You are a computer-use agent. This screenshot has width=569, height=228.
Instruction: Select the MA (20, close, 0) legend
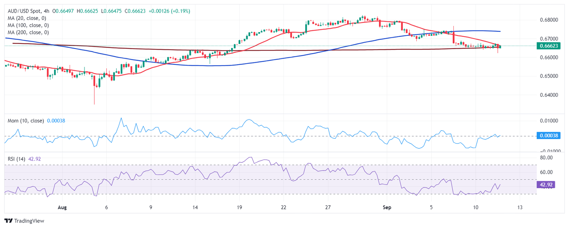click(28, 18)
